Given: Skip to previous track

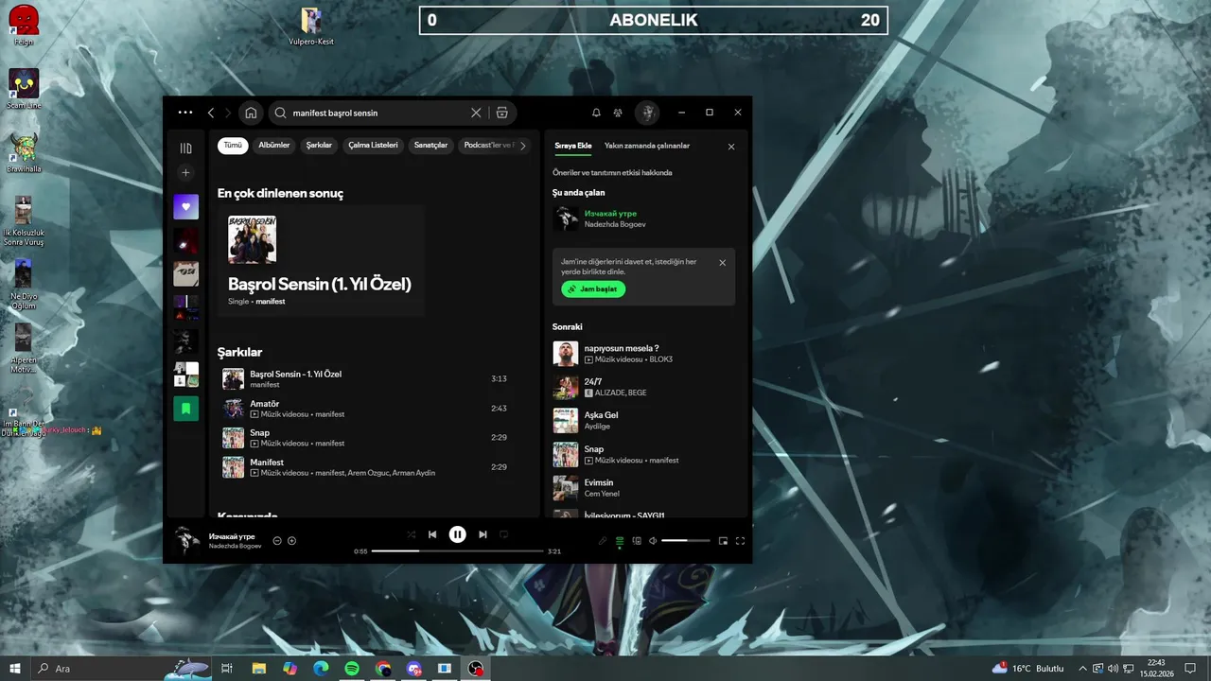Looking at the screenshot, I should (x=432, y=534).
